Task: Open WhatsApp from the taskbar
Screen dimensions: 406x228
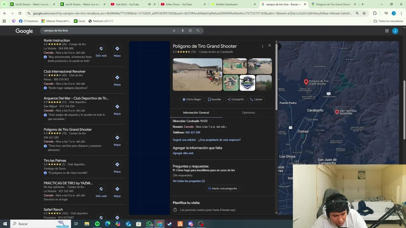Action: (x=149, y=224)
